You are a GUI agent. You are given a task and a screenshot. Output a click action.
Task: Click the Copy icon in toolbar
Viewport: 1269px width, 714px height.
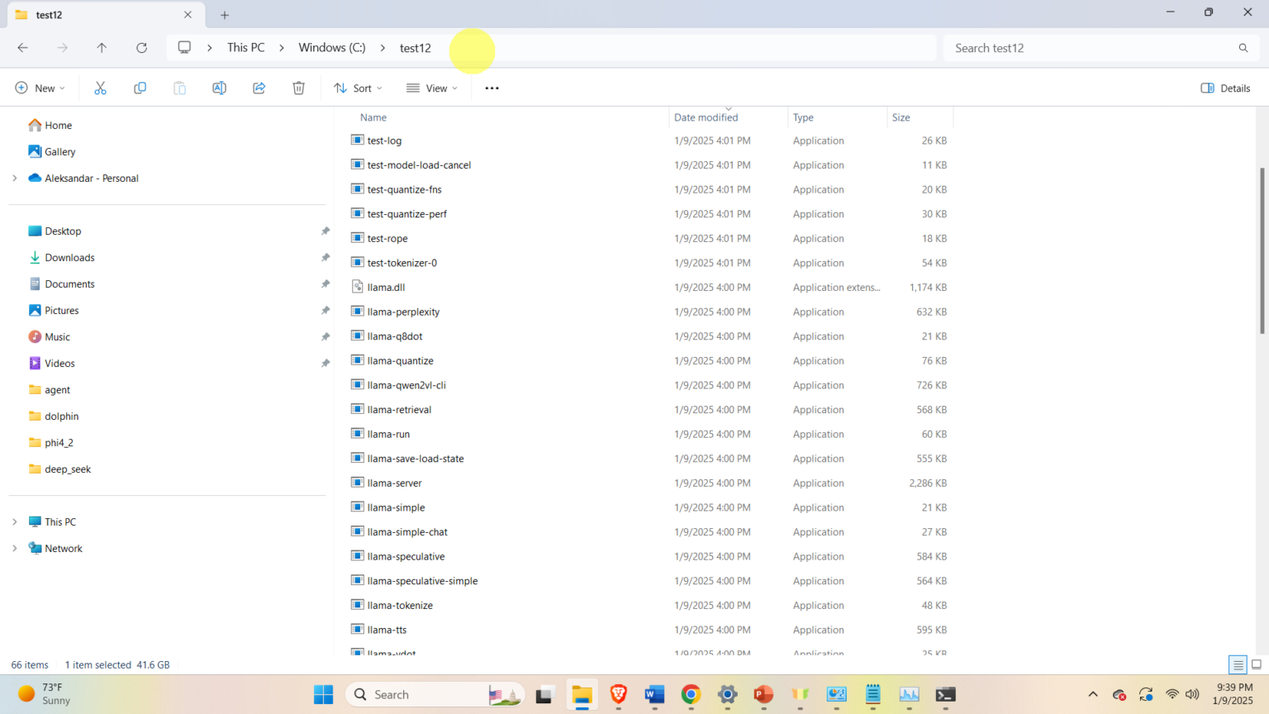pos(140,88)
